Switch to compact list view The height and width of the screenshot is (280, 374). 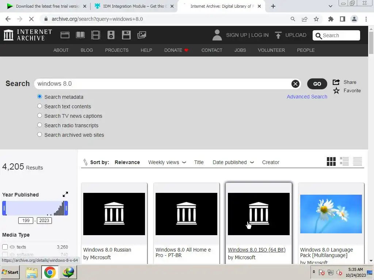[357, 162]
